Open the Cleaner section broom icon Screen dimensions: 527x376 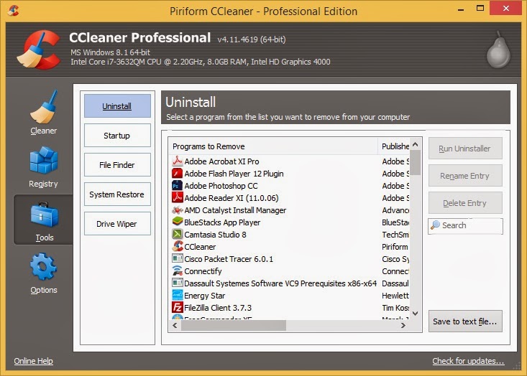point(43,107)
